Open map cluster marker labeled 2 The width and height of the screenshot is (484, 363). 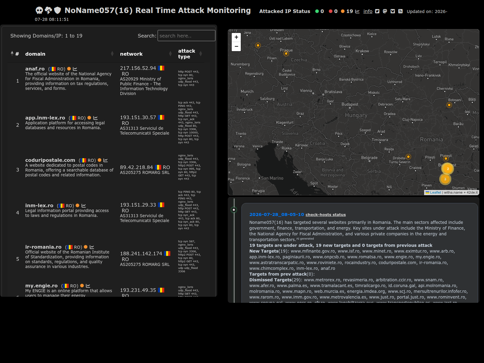tap(448, 169)
